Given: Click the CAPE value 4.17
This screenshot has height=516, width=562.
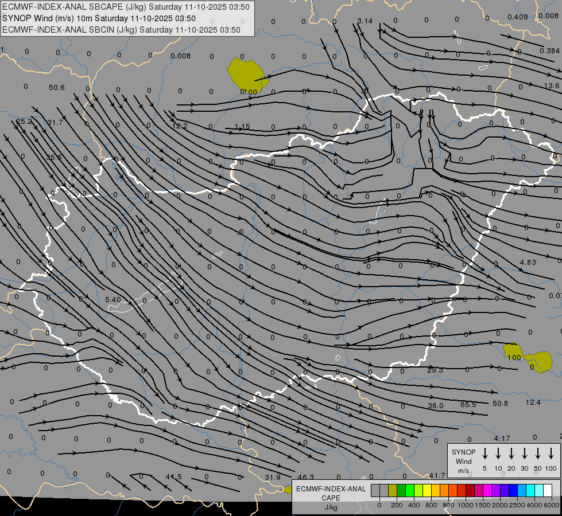Looking at the screenshot, I should pyautogui.click(x=502, y=438).
